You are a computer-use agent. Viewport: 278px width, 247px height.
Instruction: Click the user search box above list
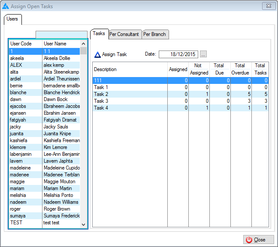tap(61, 34)
